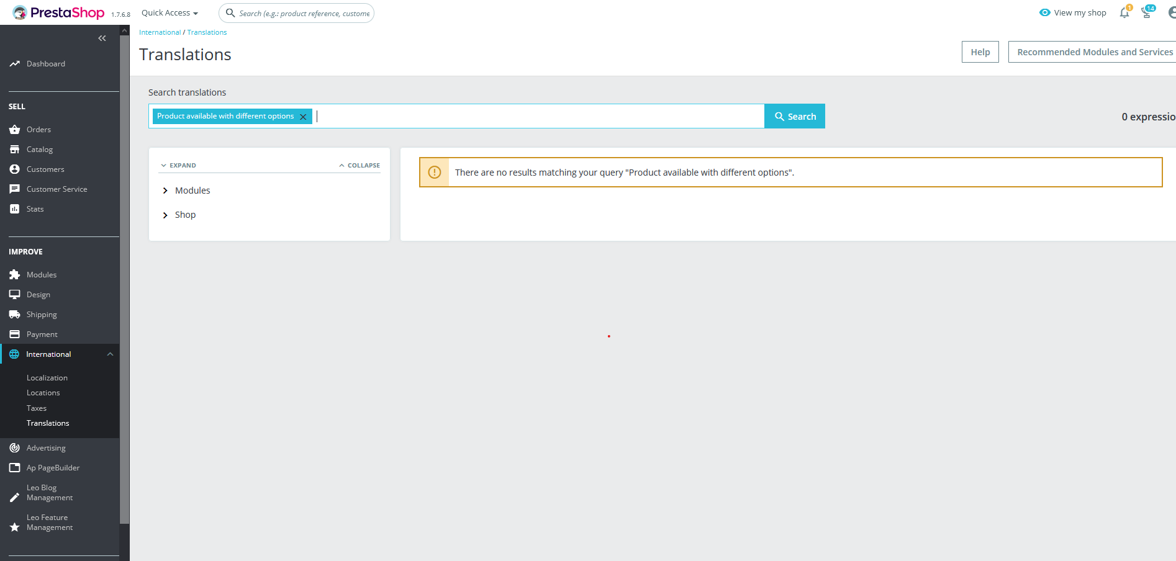Click the Stats chart icon
1176x561 pixels.
[15, 209]
